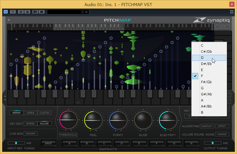Choose A in the key menu

(x=209, y=100)
